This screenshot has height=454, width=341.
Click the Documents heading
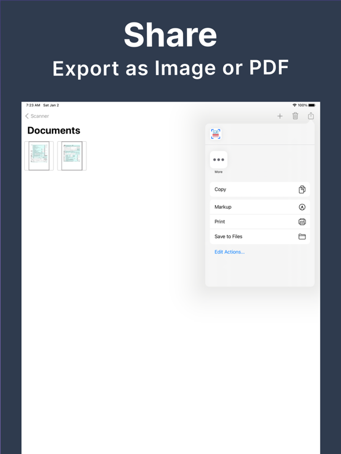(54, 131)
